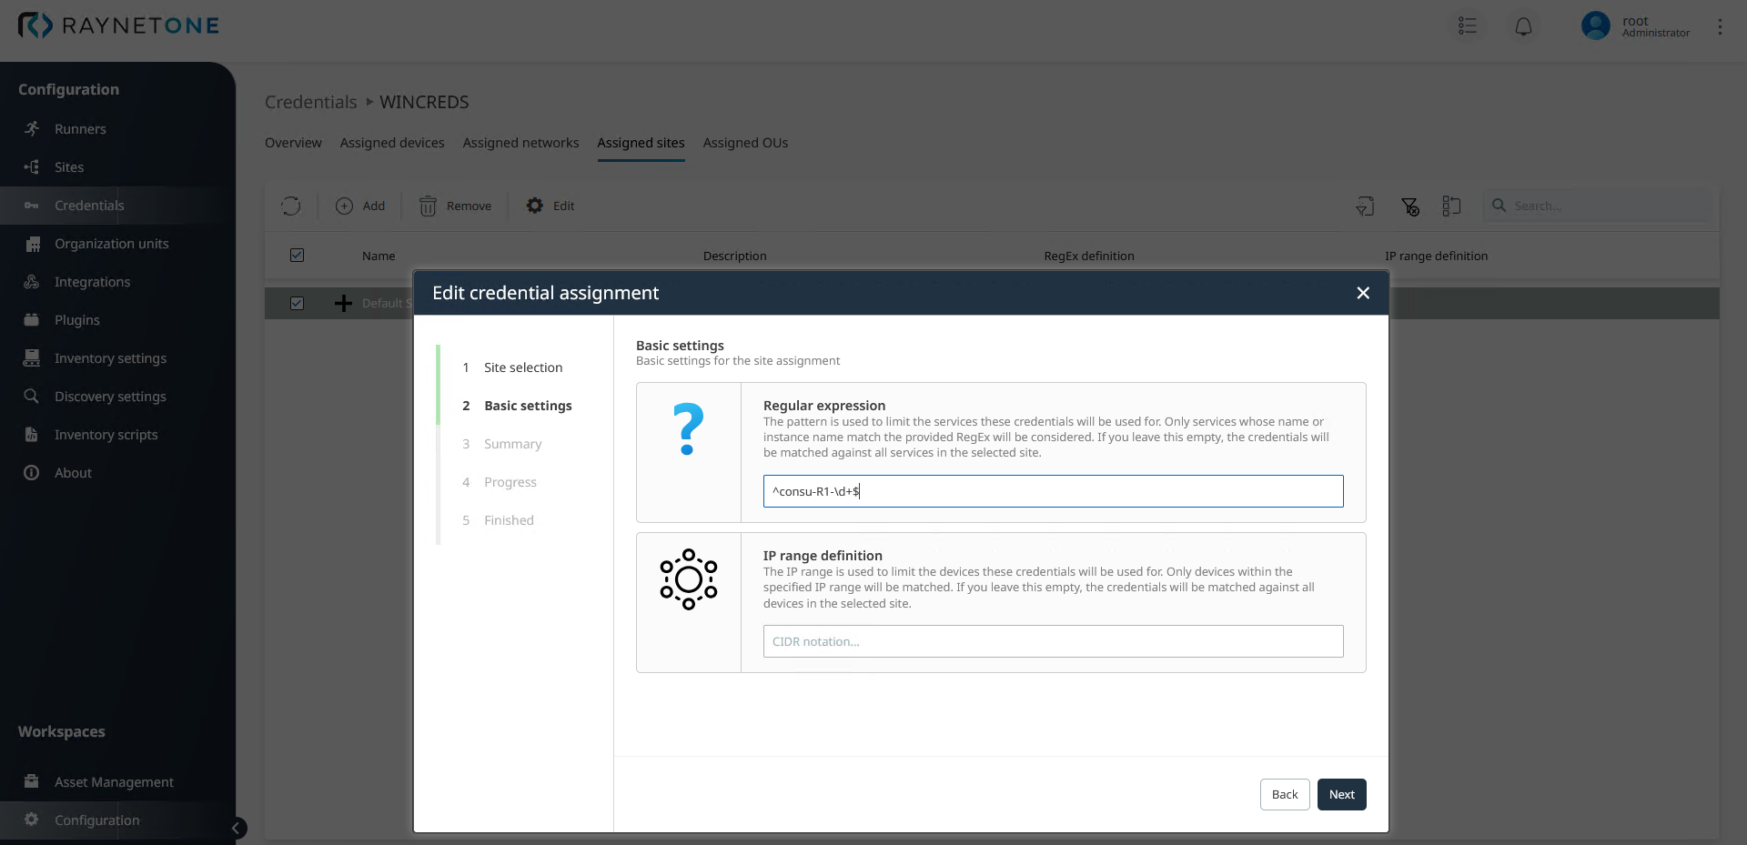Open the three-dot user menu

pyautogui.click(x=1720, y=26)
